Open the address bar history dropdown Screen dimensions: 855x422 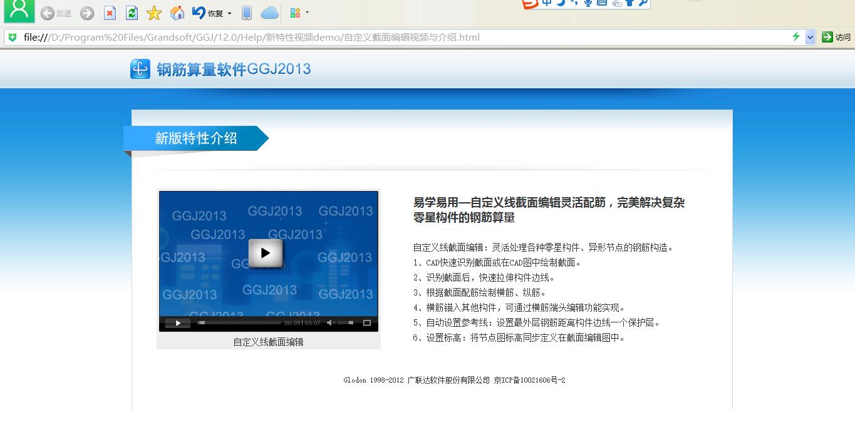(x=810, y=37)
